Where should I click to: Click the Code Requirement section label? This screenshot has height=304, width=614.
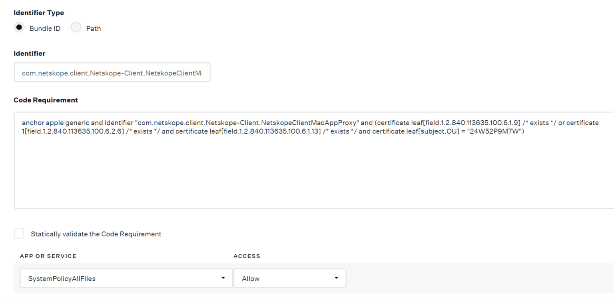click(x=46, y=100)
